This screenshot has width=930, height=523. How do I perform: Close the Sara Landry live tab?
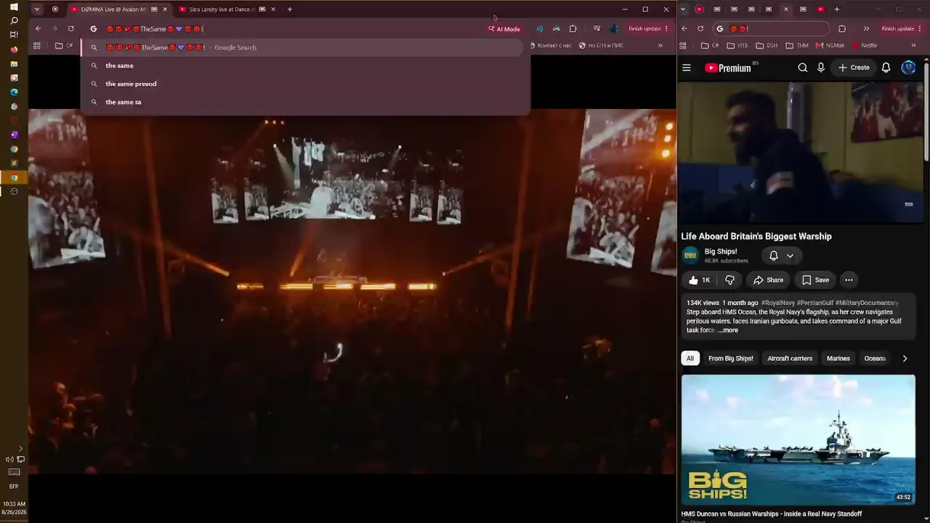tap(273, 9)
